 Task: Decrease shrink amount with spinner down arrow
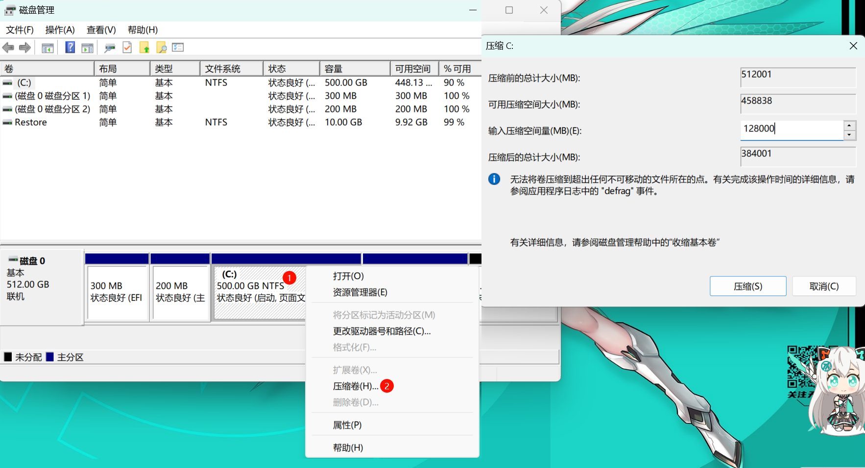click(x=849, y=135)
